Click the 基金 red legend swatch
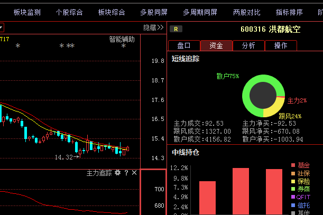The image size is (323, 215). (293, 165)
